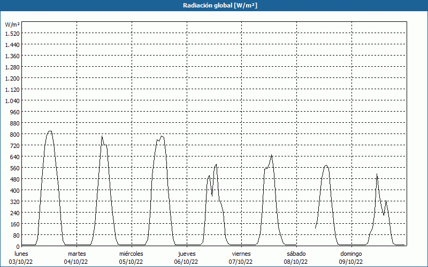Image resolution: width=428 pixels, height=267 pixels.
Task: Click the "martes" day label
Action: (77, 254)
